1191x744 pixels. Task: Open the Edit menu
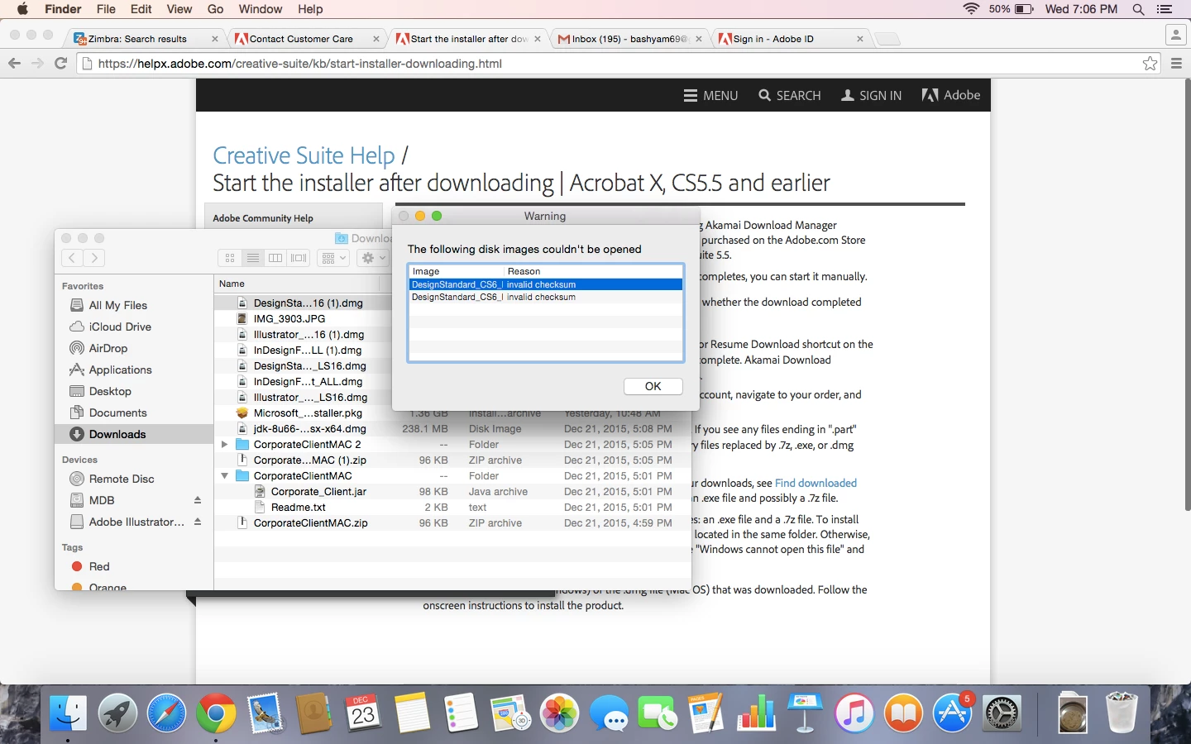click(x=141, y=9)
